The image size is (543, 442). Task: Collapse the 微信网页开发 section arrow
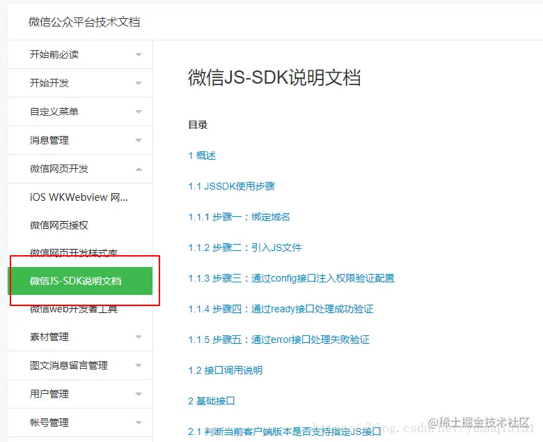click(x=139, y=169)
